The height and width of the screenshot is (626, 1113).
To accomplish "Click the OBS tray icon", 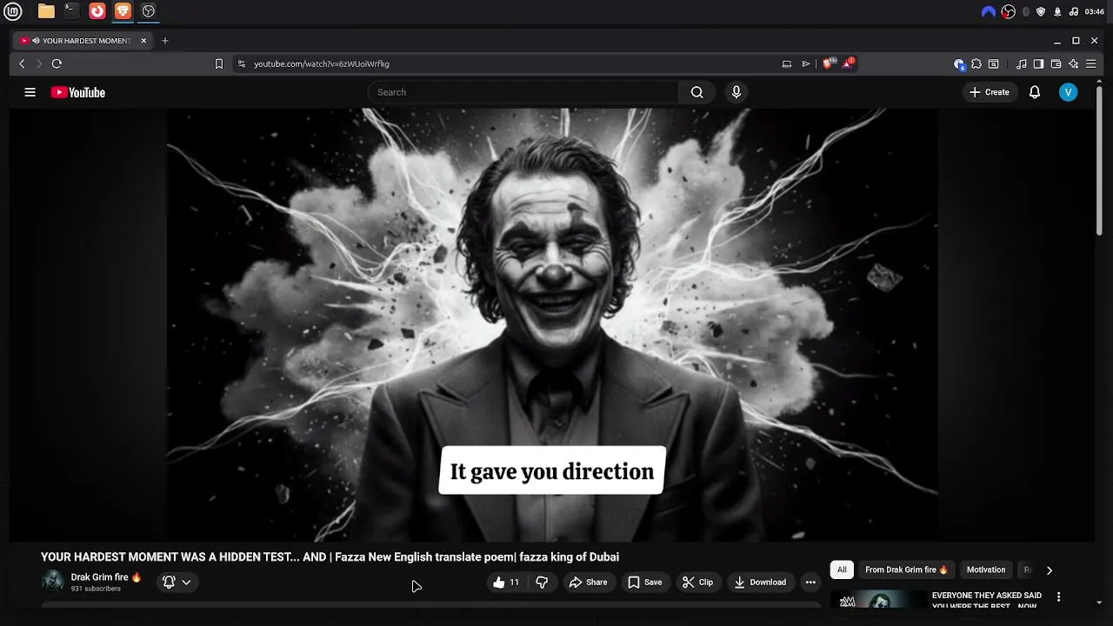I will tap(1009, 11).
